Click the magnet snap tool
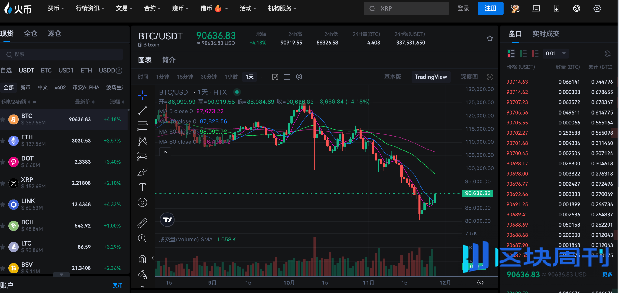Image resolution: width=619 pixels, height=293 pixels. click(x=142, y=259)
